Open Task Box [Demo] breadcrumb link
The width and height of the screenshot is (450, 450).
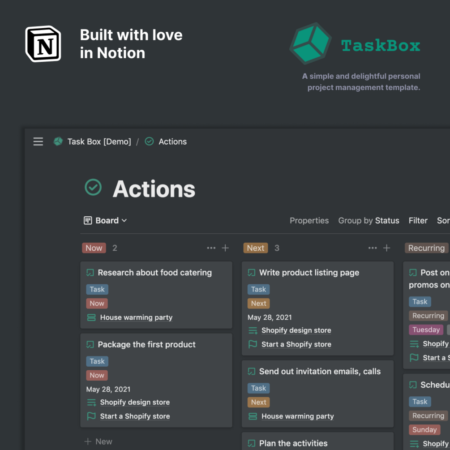(99, 141)
